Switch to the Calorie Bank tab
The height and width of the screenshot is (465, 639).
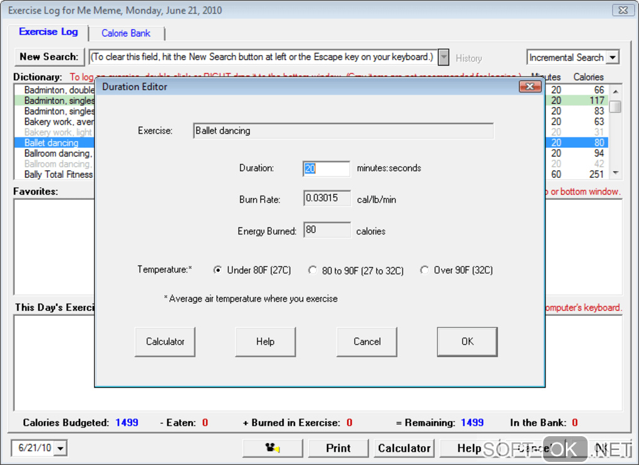(x=126, y=33)
